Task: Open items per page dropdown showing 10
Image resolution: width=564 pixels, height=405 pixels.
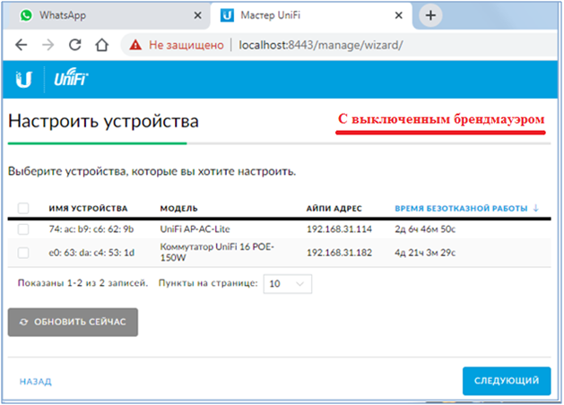Action: pyautogui.click(x=287, y=283)
